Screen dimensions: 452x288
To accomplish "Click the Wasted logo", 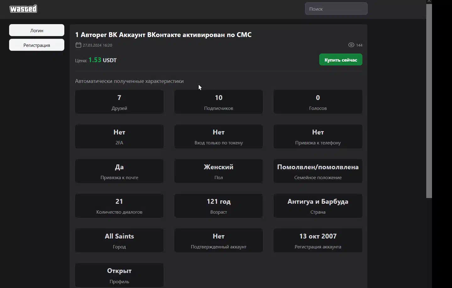I will (23, 9).
